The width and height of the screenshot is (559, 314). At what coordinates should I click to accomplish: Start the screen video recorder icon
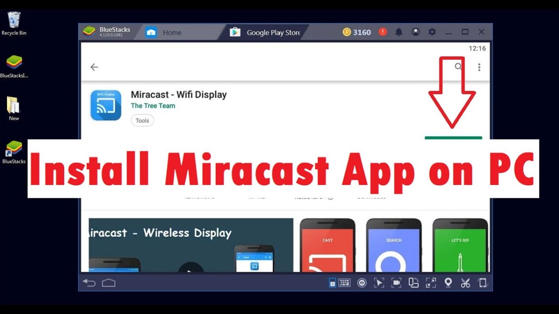(x=396, y=283)
